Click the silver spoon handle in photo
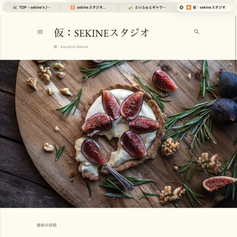 [x=119, y=178]
